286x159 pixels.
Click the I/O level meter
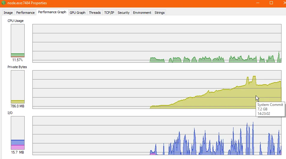[18, 133]
